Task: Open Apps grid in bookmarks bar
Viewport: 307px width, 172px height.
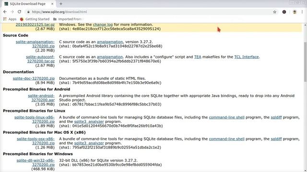Action: click(x=10, y=19)
